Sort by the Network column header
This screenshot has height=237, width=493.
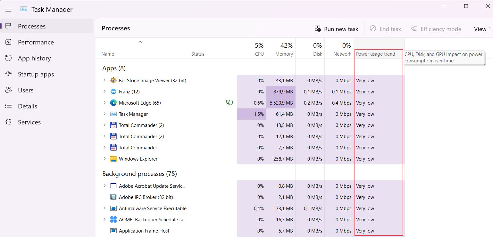(339, 49)
